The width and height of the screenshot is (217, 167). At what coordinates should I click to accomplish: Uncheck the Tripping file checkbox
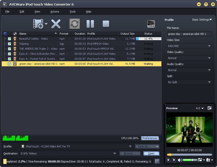pos(9,44)
